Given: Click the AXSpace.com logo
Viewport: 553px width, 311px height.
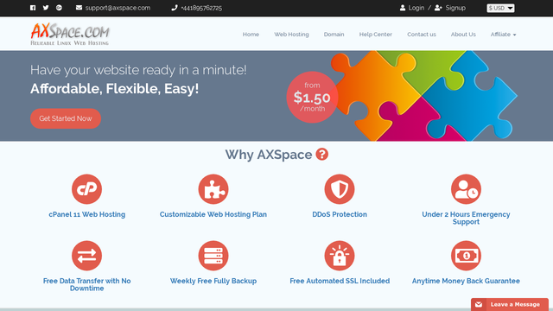Looking at the screenshot, I should point(70,35).
